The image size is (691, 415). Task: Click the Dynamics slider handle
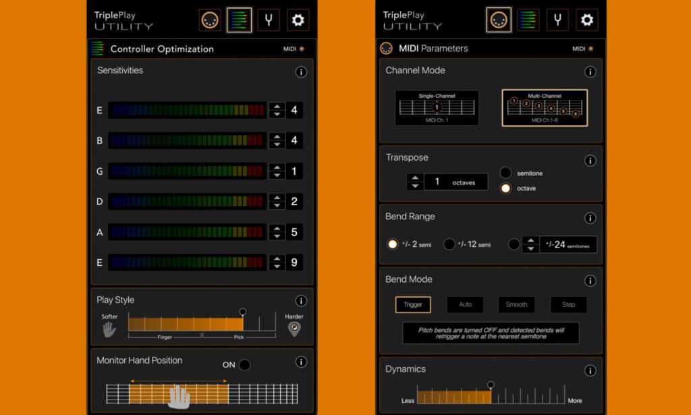click(491, 385)
